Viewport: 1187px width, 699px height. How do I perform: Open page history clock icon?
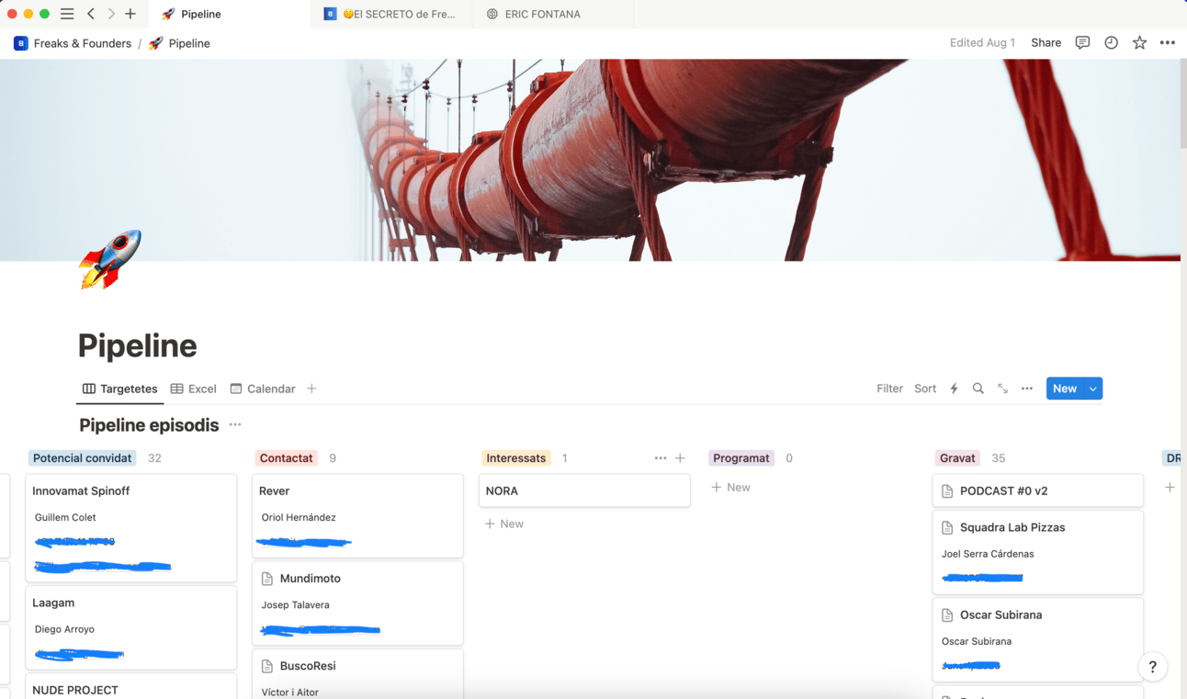click(1111, 42)
